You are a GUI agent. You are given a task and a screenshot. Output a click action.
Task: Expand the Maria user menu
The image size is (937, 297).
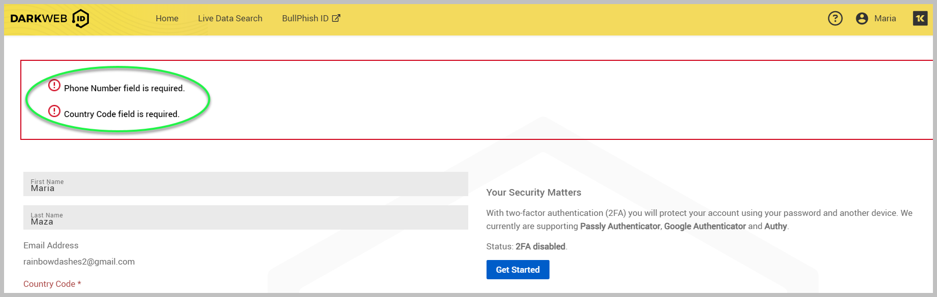[885, 19]
